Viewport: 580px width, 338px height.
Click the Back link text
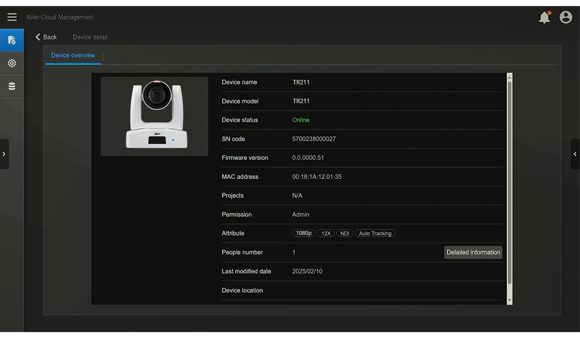50,37
